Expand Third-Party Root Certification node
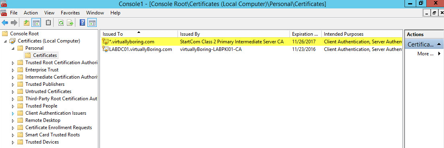 (x=13, y=99)
